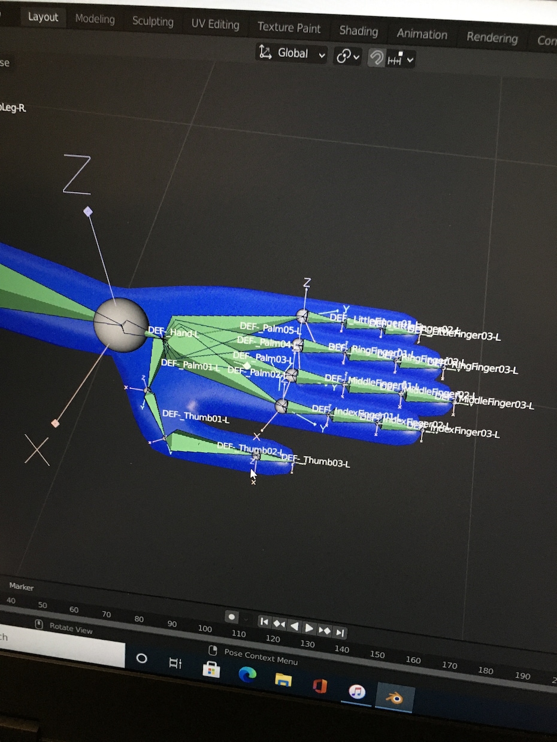The image size is (557, 742).
Task: Toggle the magnet snapping button
Action: tap(376, 57)
